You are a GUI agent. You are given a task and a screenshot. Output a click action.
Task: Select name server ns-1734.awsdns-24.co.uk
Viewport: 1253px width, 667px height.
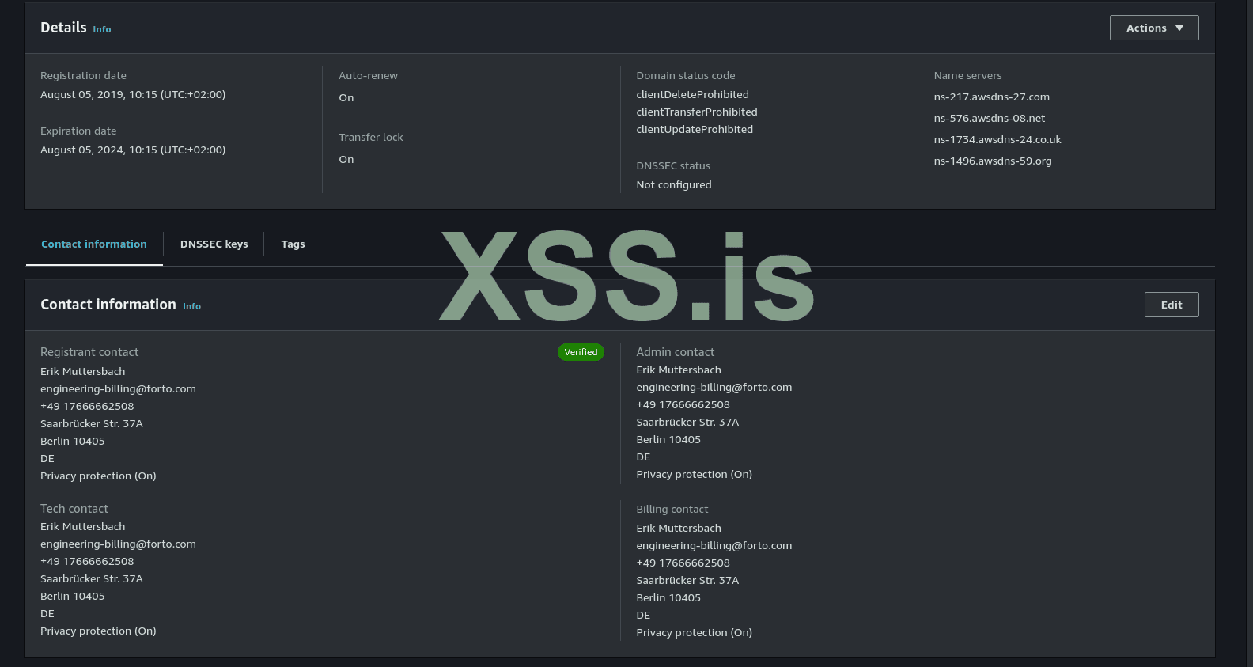[x=997, y=140]
